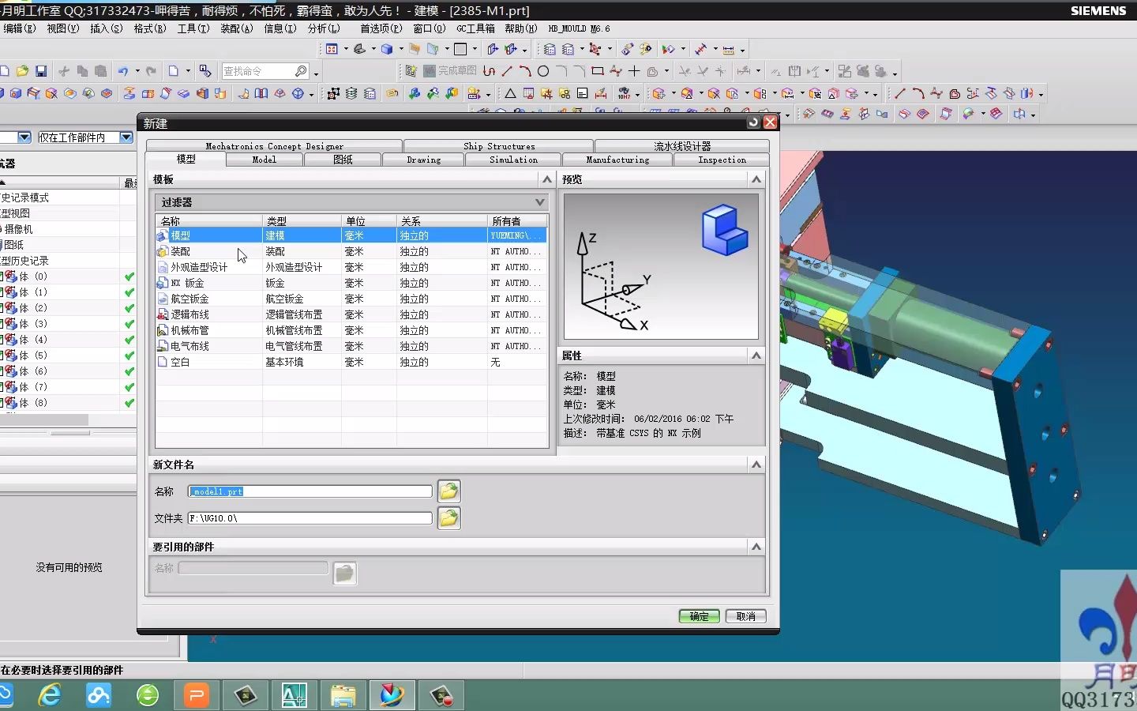Click the Paste icon in the toolbar
1137x711 pixels.
[x=100, y=71]
